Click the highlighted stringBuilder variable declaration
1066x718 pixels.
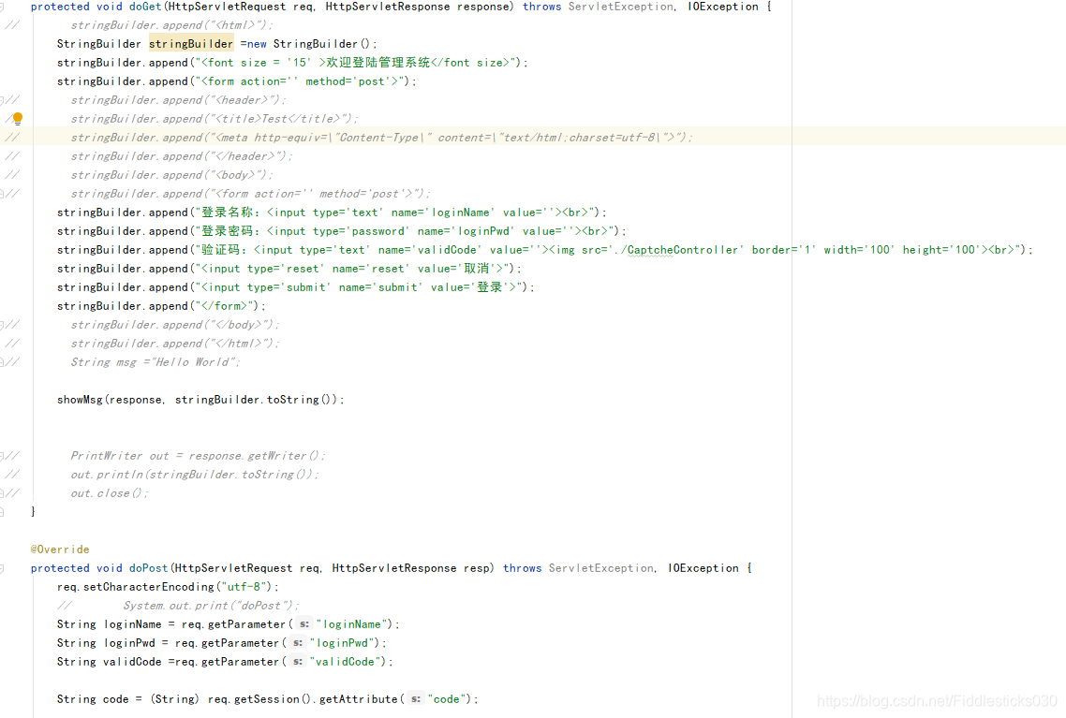tap(191, 44)
